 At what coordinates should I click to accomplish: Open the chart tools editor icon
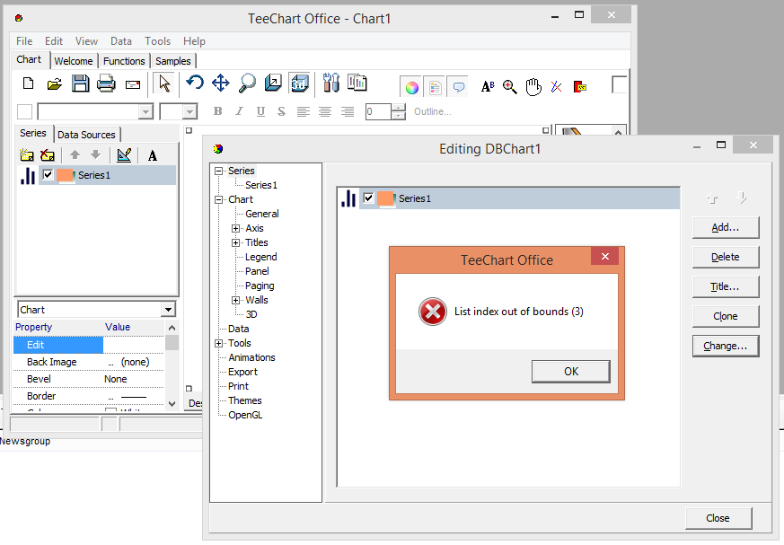pyautogui.click(x=331, y=83)
